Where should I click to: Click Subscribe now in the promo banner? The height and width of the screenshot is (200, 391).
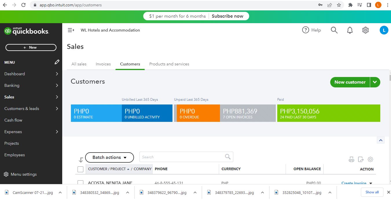coord(227,16)
